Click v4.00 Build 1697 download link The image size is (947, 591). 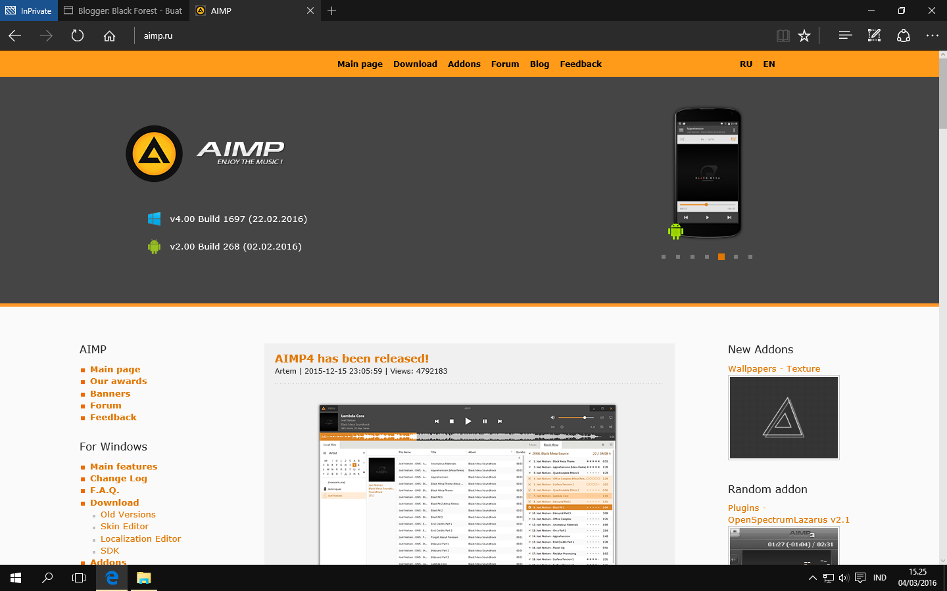click(x=238, y=219)
